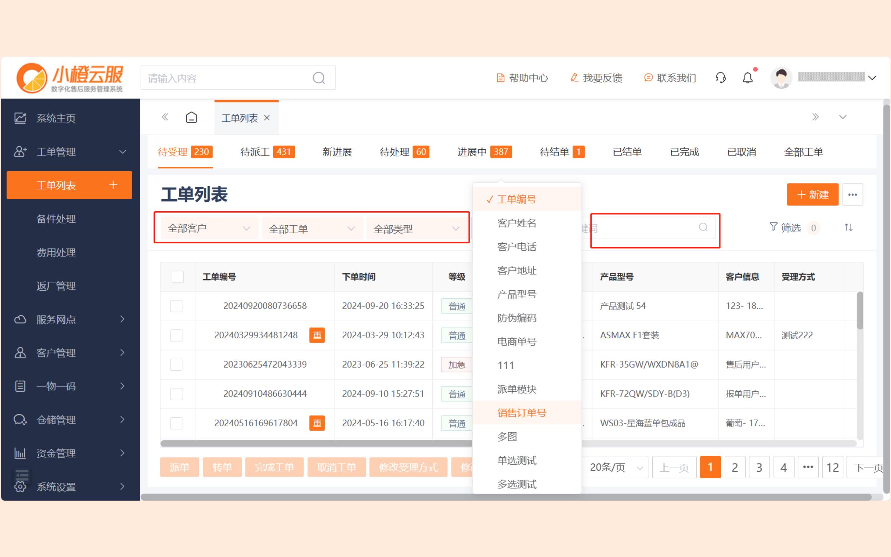Screen dimensions: 891x557
Task: Click 重 badge on order 20240329934481248
Action: point(317,335)
